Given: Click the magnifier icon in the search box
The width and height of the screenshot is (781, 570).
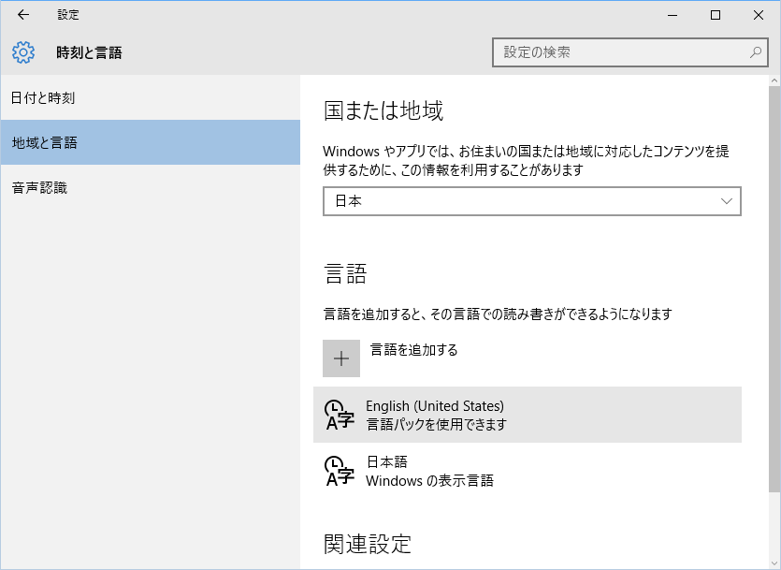Looking at the screenshot, I should tap(755, 53).
